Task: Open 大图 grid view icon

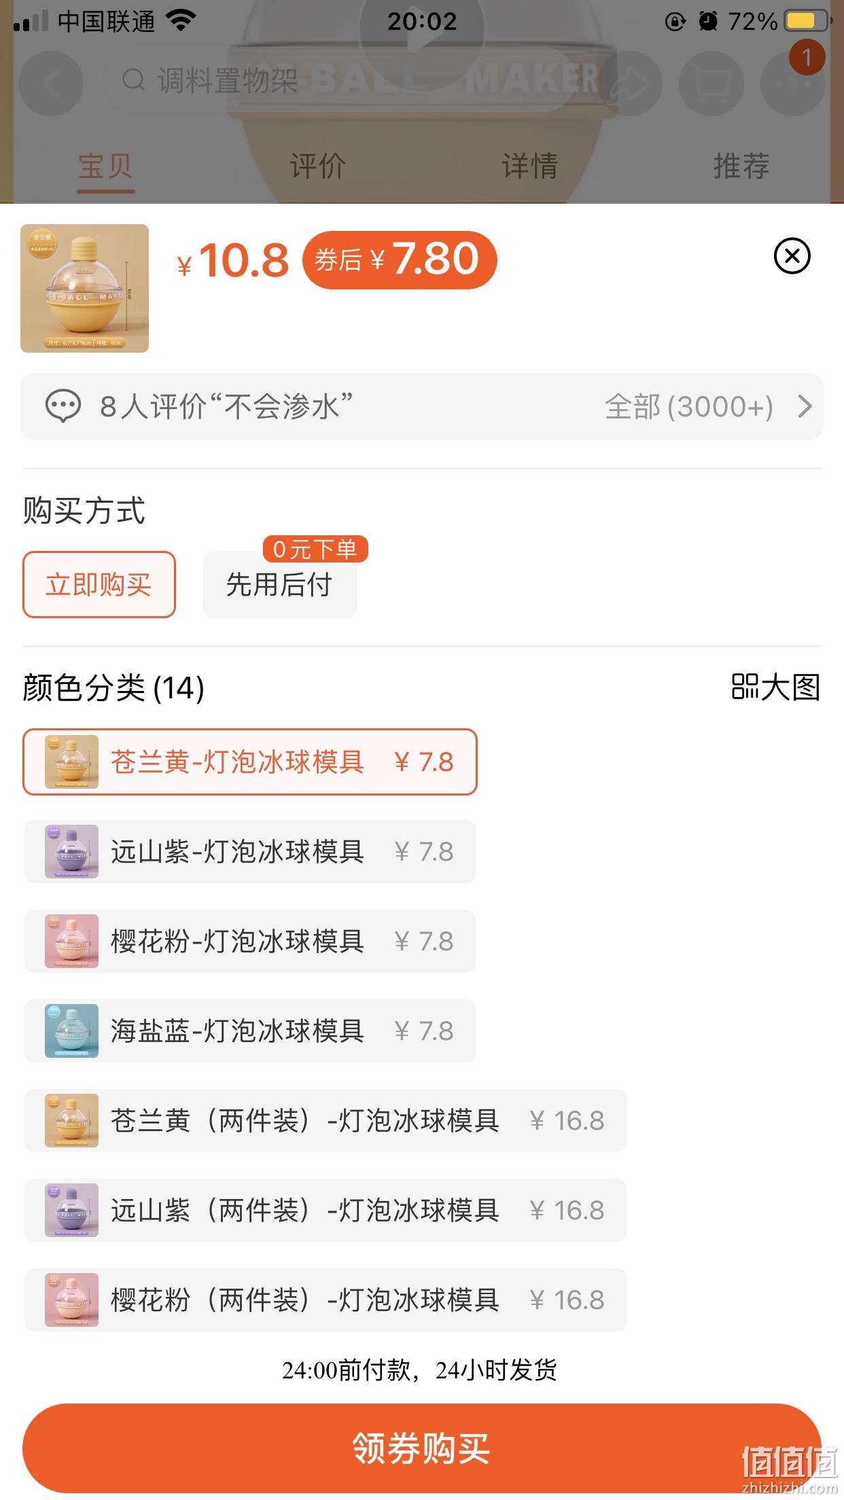Action: pyautogui.click(x=745, y=686)
